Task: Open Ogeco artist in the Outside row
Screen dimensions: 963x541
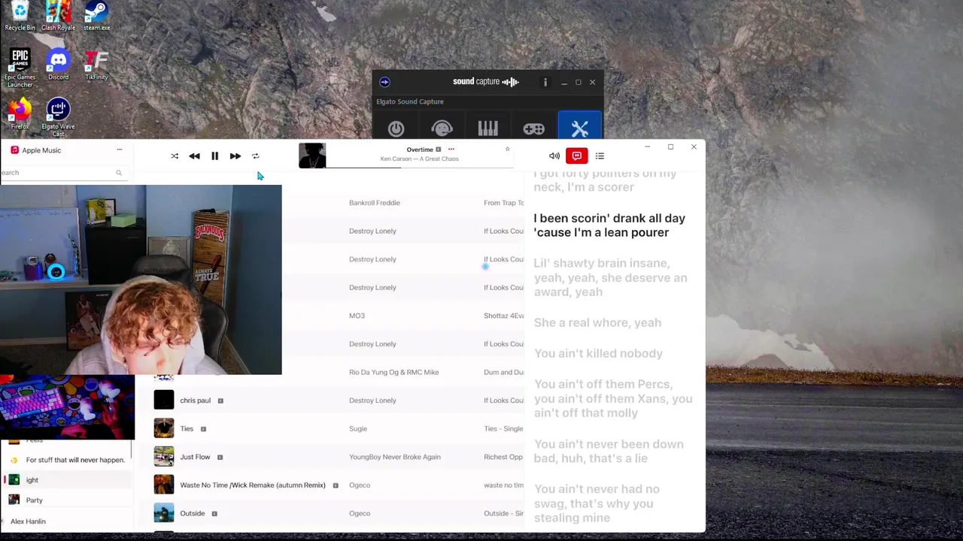Action: click(360, 513)
